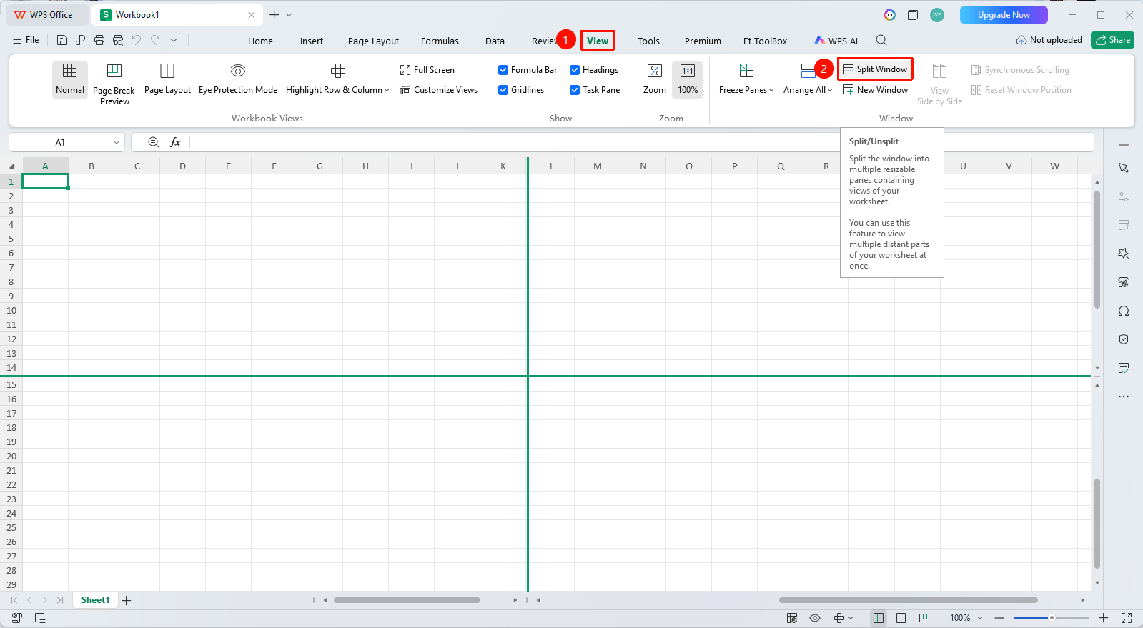Go to the Formulas ribbon tab
The height and width of the screenshot is (628, 1143).
(x=440, y=41)
